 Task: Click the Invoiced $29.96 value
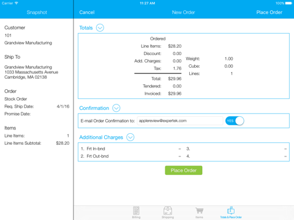[x=175, y=94]
